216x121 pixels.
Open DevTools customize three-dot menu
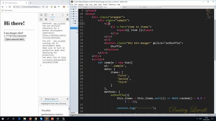63,15
